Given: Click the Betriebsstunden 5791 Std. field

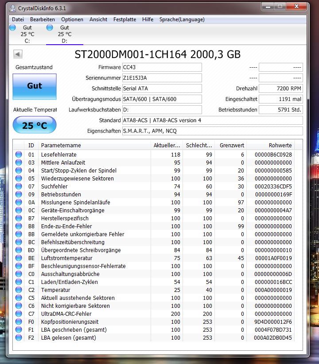Looking at the screenshot, I should (281, 110).
